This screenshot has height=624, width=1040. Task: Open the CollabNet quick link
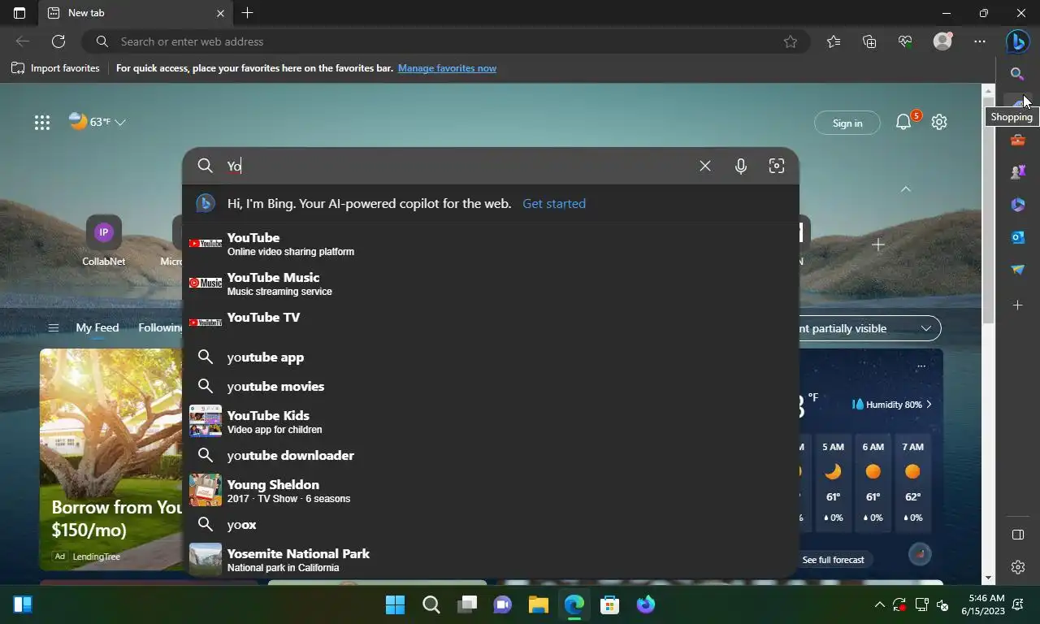click(x=103, y=240)
